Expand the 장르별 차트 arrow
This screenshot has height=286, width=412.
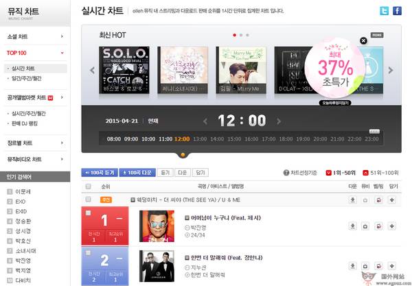tap(62, 143)
